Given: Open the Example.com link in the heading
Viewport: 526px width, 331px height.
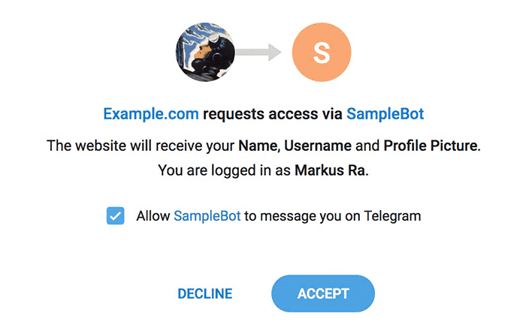Looking at the screenshot, I should (x=151, y=114).
